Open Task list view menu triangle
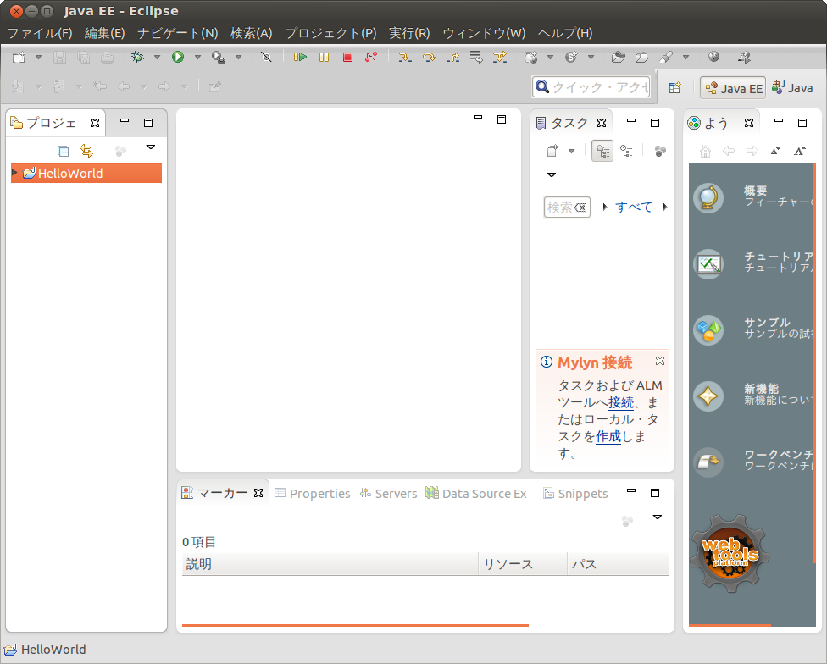The image size is (827, 664). tap(552, 175)
